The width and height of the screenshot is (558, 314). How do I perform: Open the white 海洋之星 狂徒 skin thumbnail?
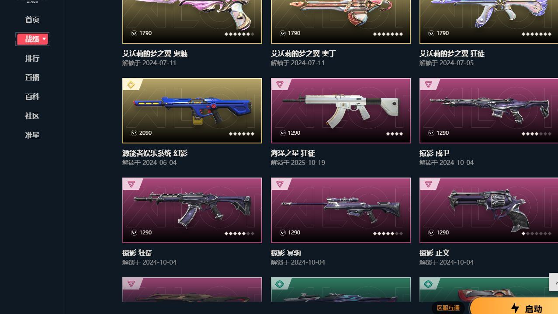341,111
